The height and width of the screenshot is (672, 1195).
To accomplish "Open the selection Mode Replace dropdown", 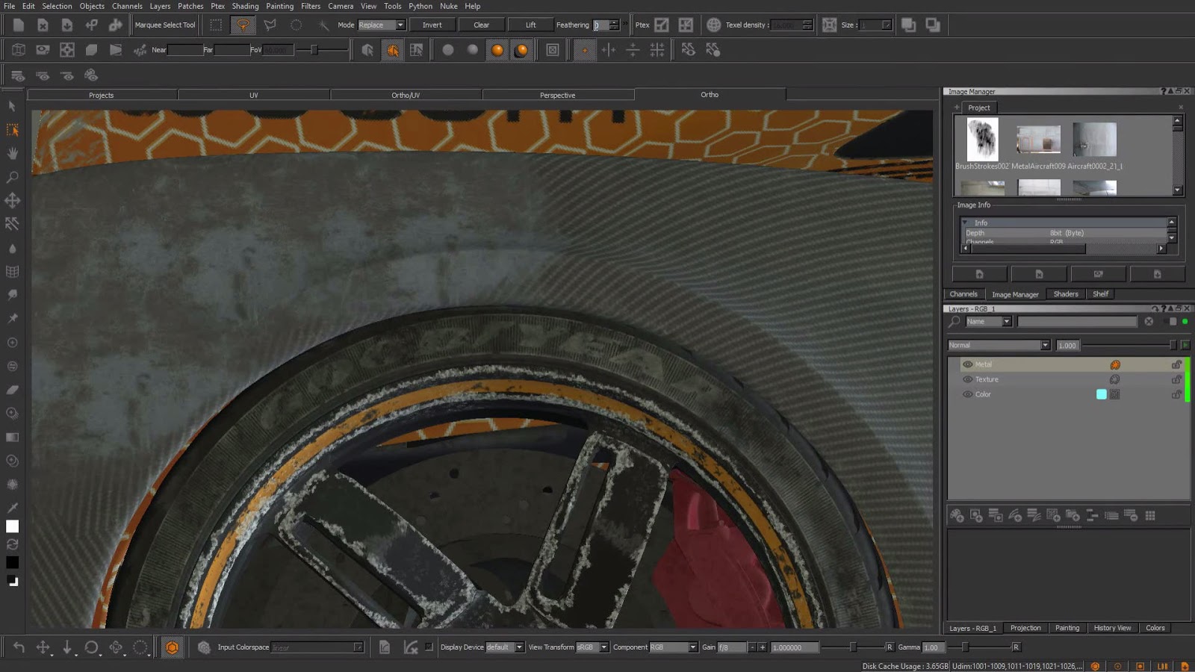I will [x=381, y=25].
